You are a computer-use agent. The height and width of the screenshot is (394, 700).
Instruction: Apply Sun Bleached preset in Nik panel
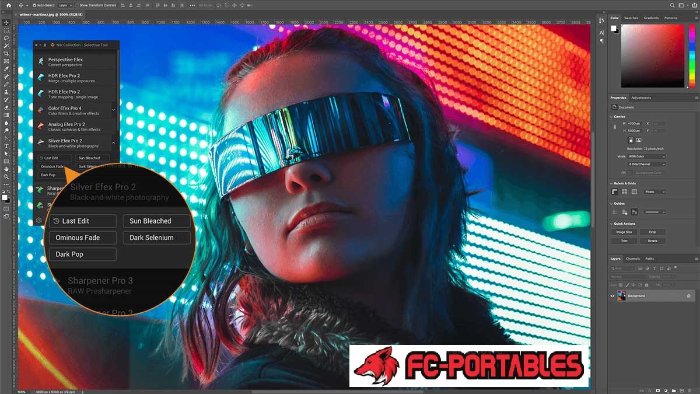[x=92, y=158]
